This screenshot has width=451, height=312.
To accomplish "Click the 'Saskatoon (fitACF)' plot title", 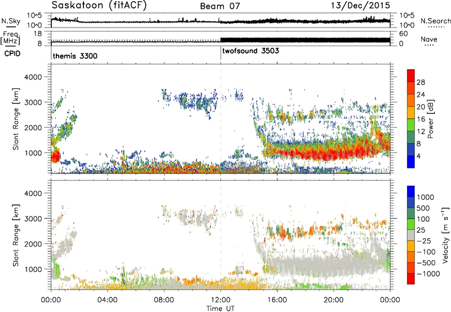I will click(99, 5).
